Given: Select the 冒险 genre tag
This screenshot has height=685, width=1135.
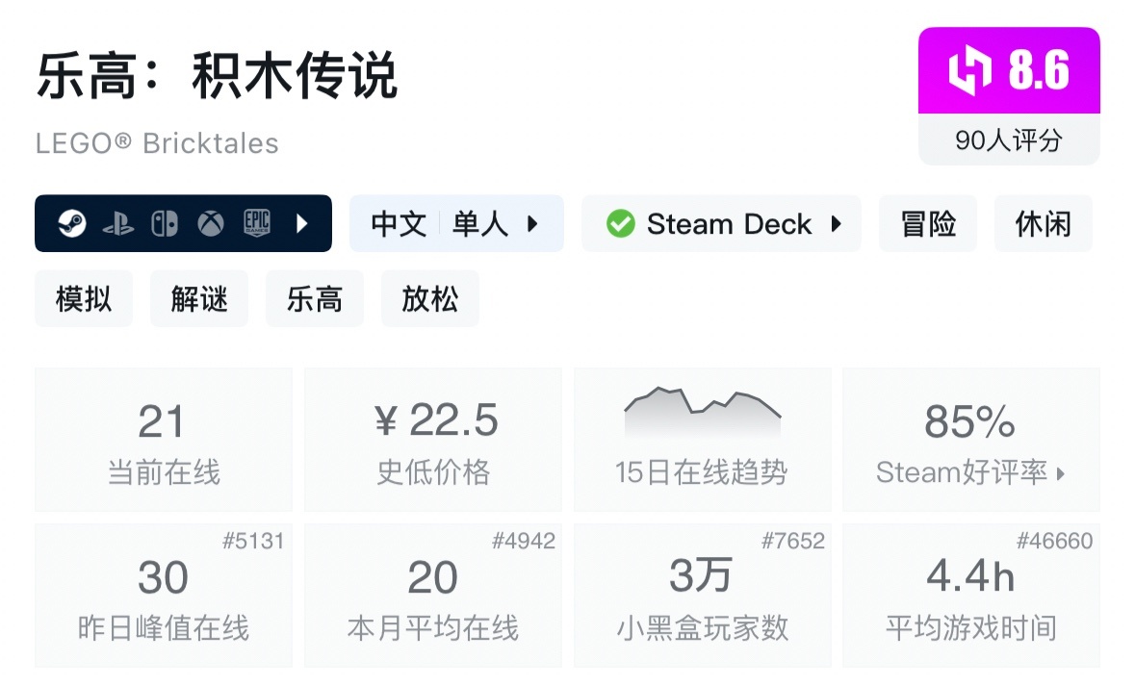Looking at the screenshot, I should [928, 224].
